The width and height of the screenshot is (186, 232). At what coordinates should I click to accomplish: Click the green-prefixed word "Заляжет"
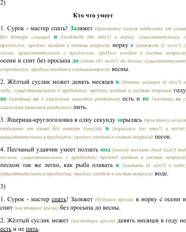(81, 28)
